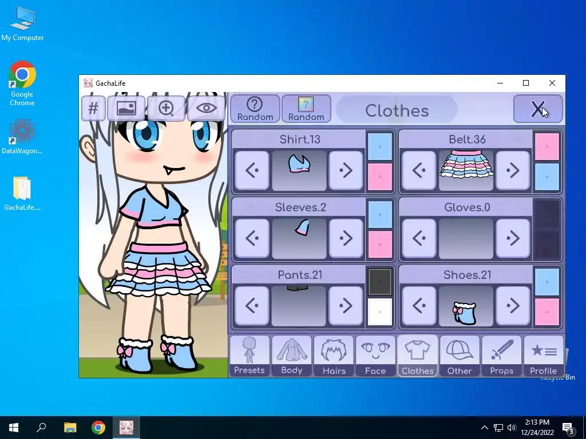Screen dimensions: 586x439
Task: Open Chrome from the taskbar
Action: [98, 428]
